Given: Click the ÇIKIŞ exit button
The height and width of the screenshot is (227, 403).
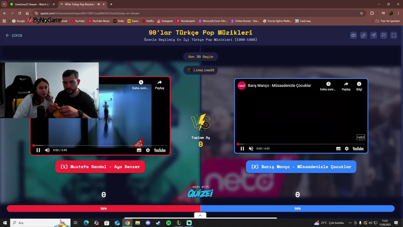Looking at the screenshot, I should click(14, 35).
